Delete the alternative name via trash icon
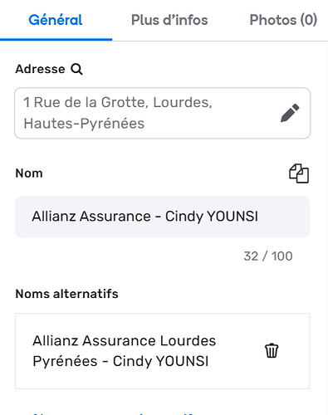328x415 pixels. point(272,350)
